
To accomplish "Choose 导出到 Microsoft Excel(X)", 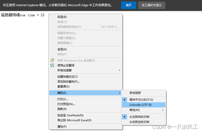I will pyautogui.click(x=86, y=120).
